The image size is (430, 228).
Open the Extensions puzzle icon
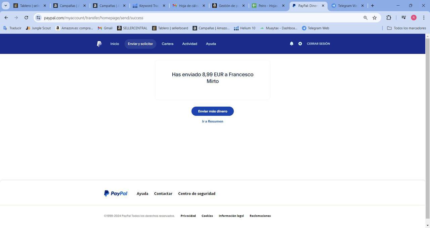point(389,18)
